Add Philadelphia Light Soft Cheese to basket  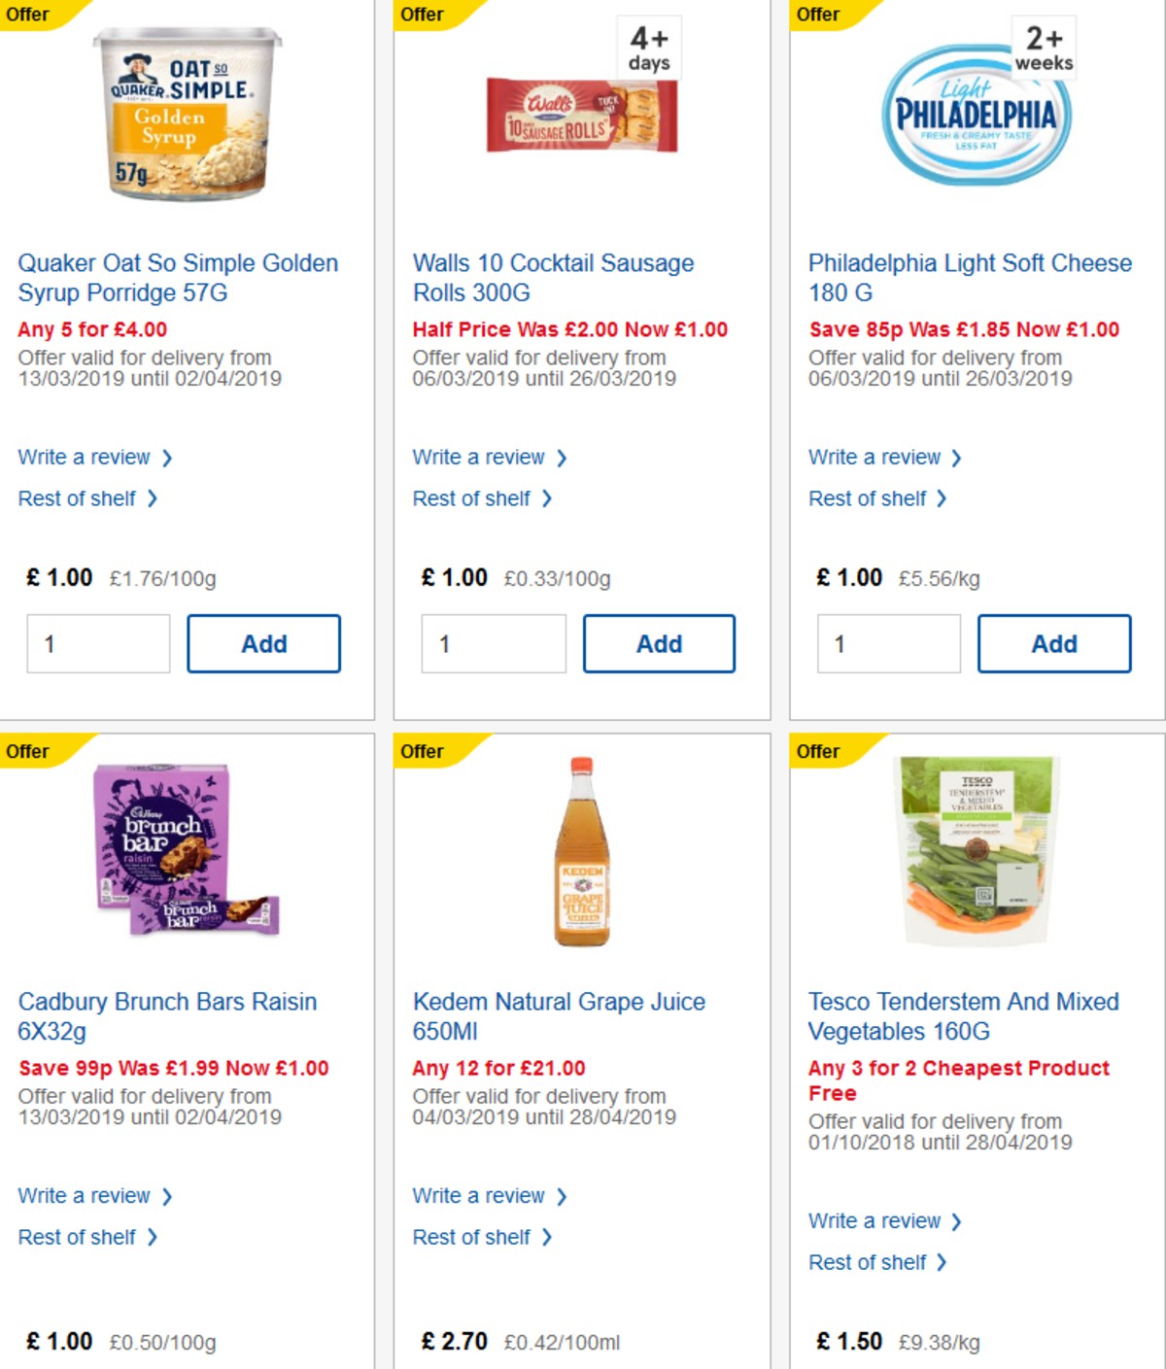[1054, 642]
